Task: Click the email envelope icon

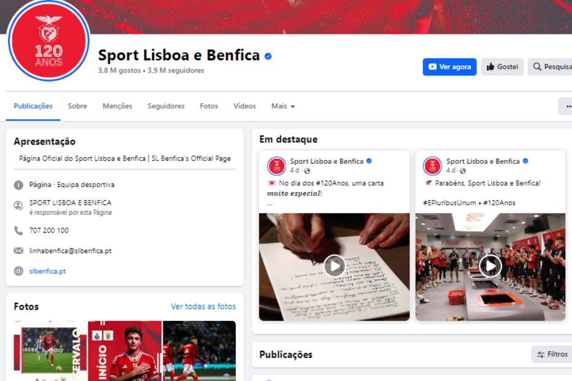Action: click(18, 250)
